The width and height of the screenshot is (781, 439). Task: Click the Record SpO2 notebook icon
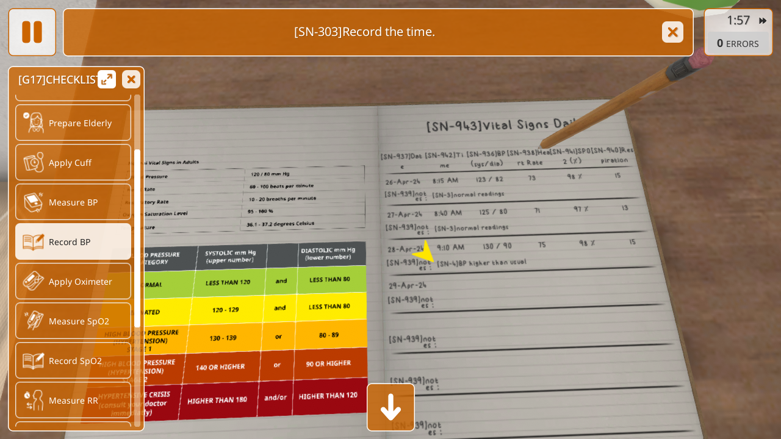[34, 361]
